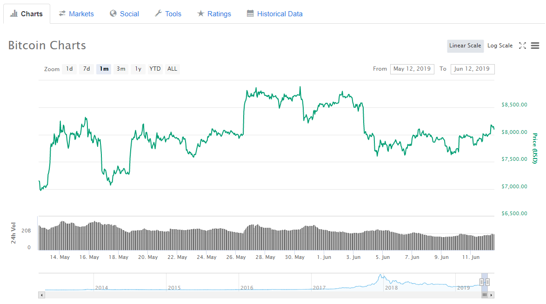The height and width of the screenshot is (304, 546).
Task: Select Linear Scale view
Action: pyautogui.click(x=465, y=46)
